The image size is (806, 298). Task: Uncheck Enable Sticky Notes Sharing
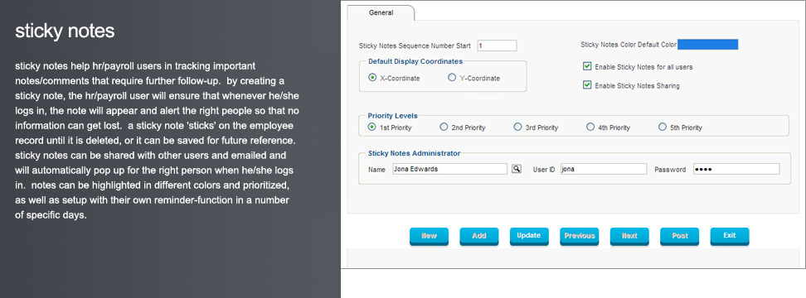pyautogui.click(x=587, y=85)
